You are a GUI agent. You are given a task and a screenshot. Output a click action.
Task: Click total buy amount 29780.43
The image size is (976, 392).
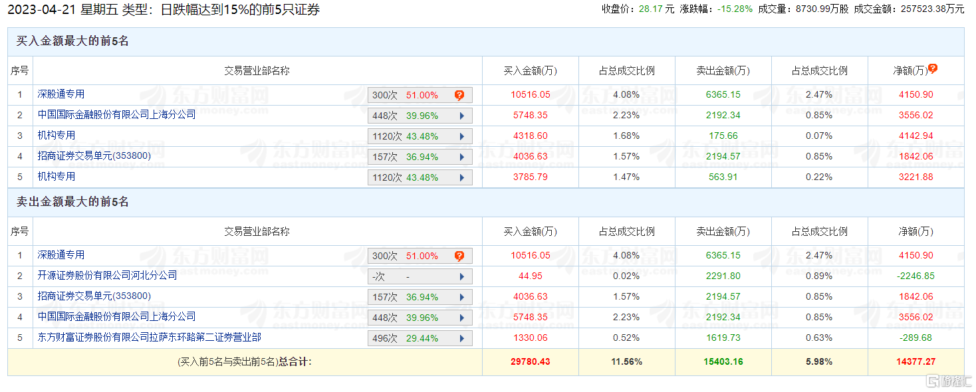point(531,362)
